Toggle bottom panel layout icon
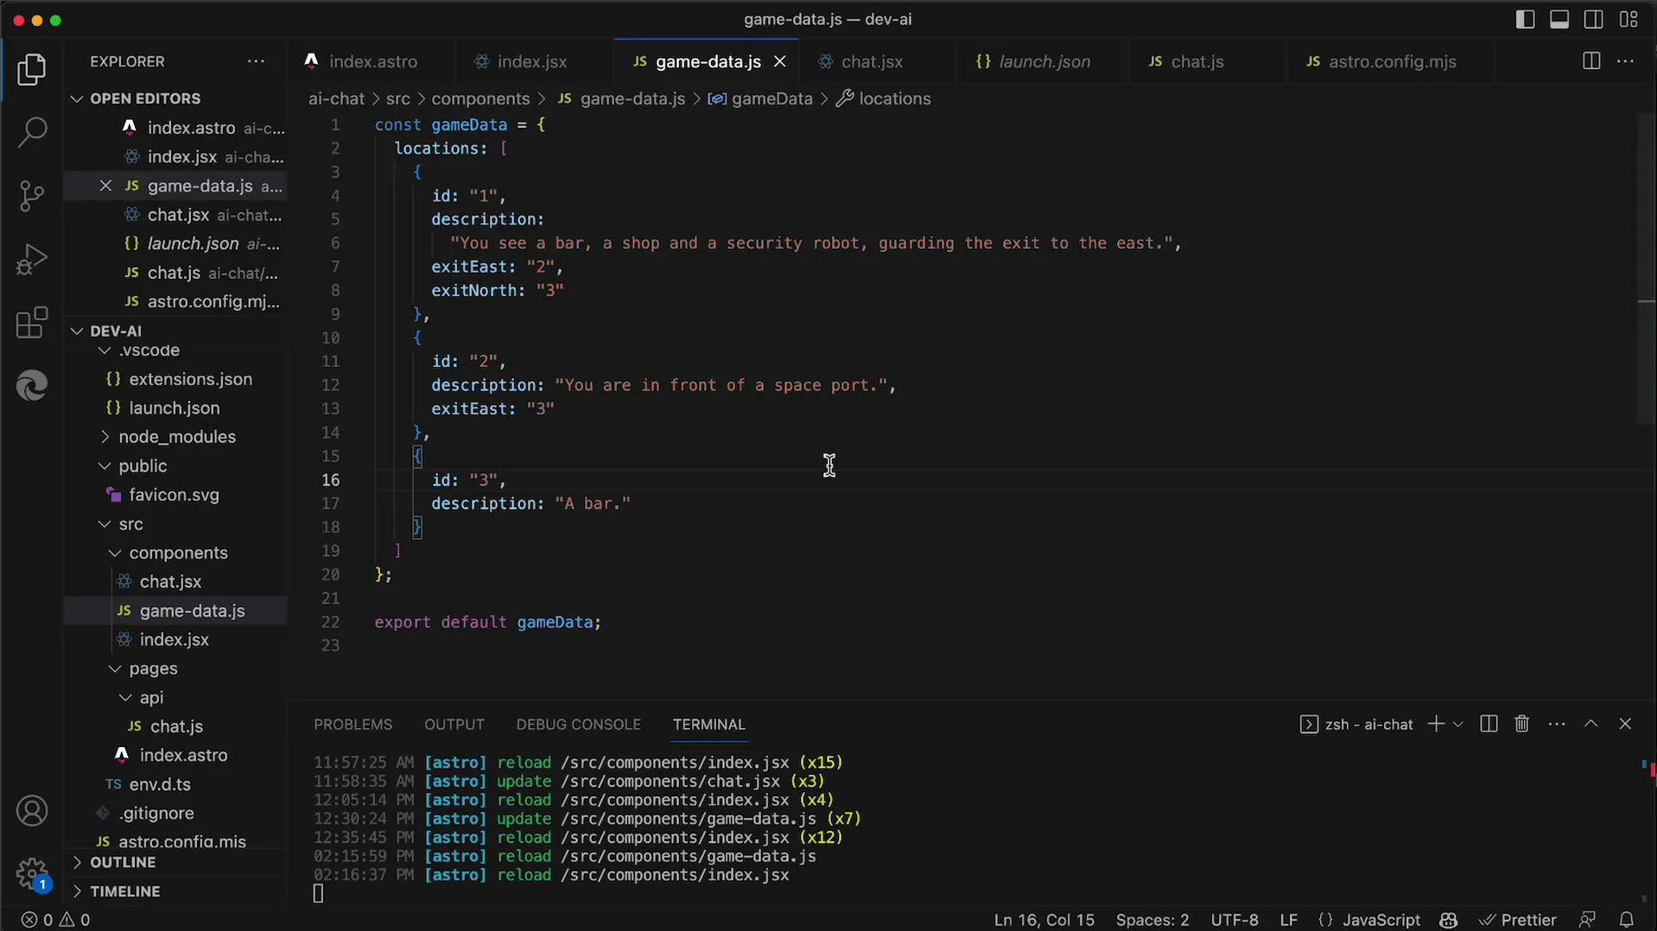 (x=1559, y=19)
